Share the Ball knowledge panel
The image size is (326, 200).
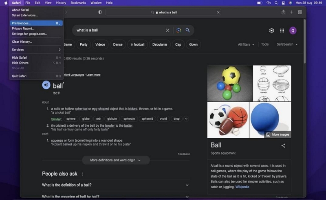click(x=283, y=146)
